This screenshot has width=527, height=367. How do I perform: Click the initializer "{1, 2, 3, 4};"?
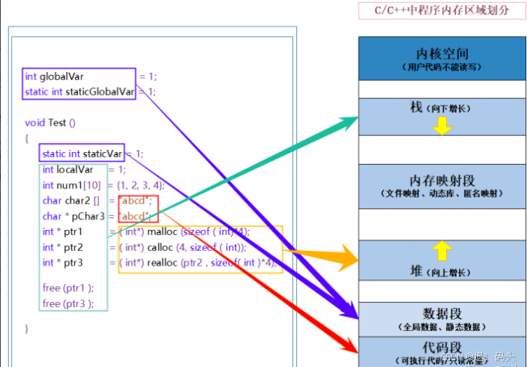140,185
